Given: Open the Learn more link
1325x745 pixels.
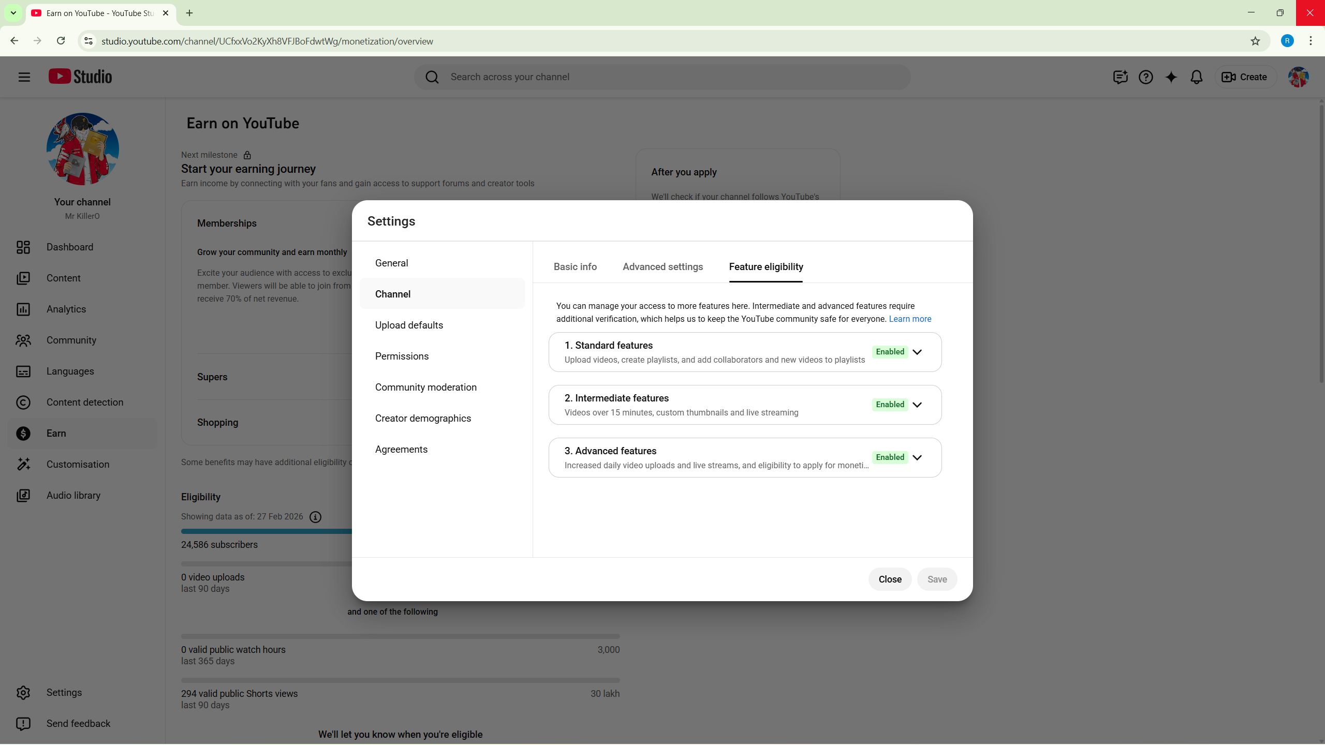Looking at the screenshot, I should (x=910, y=319).
